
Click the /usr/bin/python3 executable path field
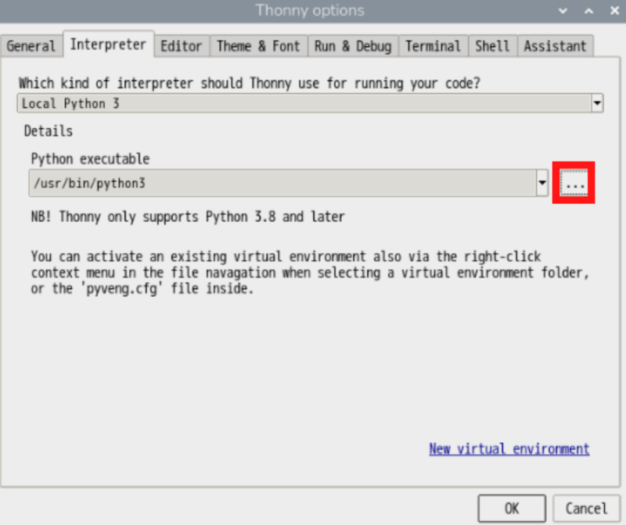point(282,184)
